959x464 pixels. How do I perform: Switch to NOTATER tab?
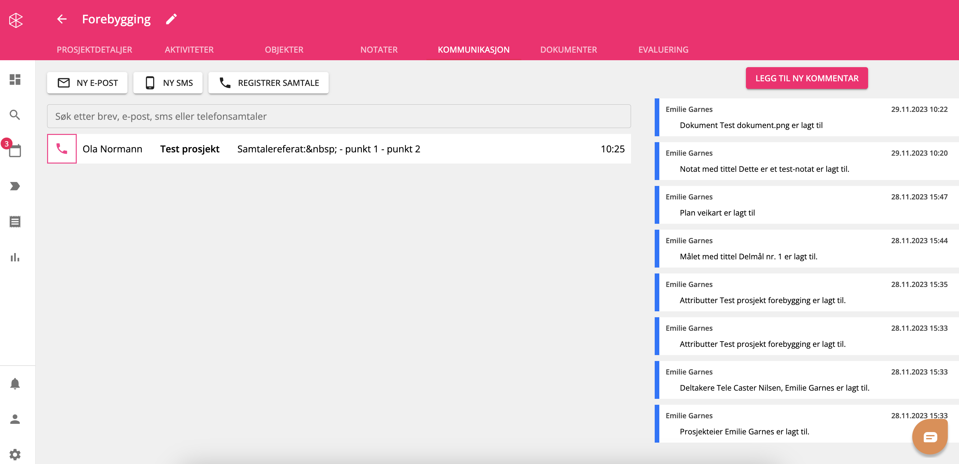379,49
